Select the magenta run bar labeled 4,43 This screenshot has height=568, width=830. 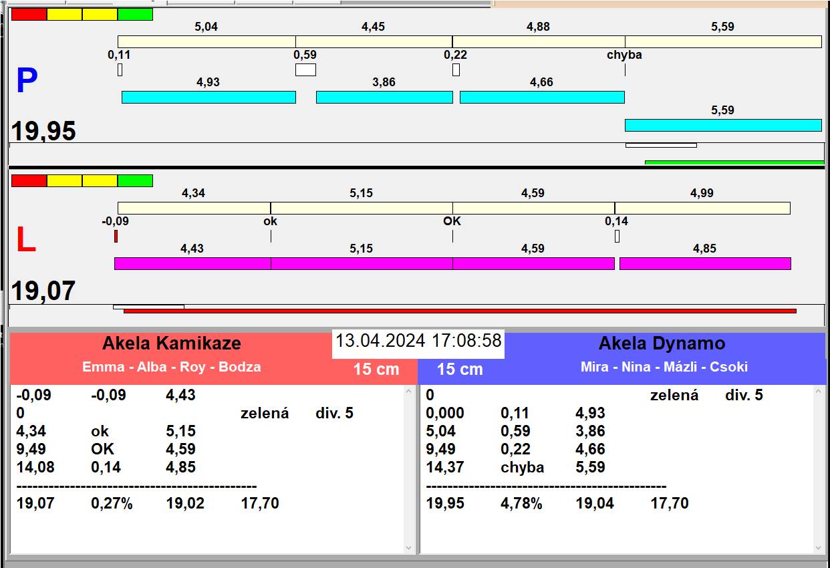coord(192,263)
